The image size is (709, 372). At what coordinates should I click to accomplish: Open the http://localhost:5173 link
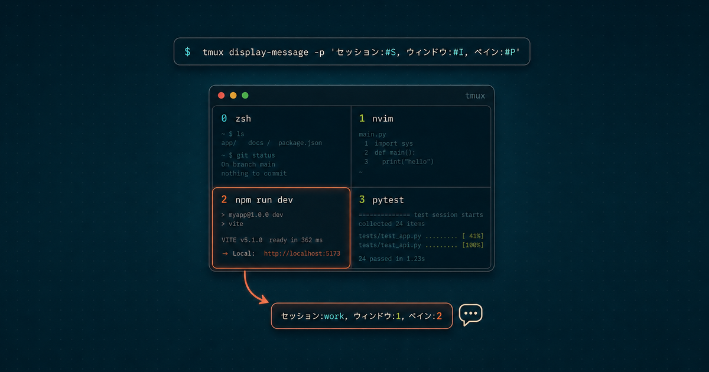pos(302,253)
